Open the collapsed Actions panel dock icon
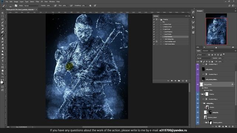Screen dimensions: 237x133 pyautogui.click(x=193, y=17)
